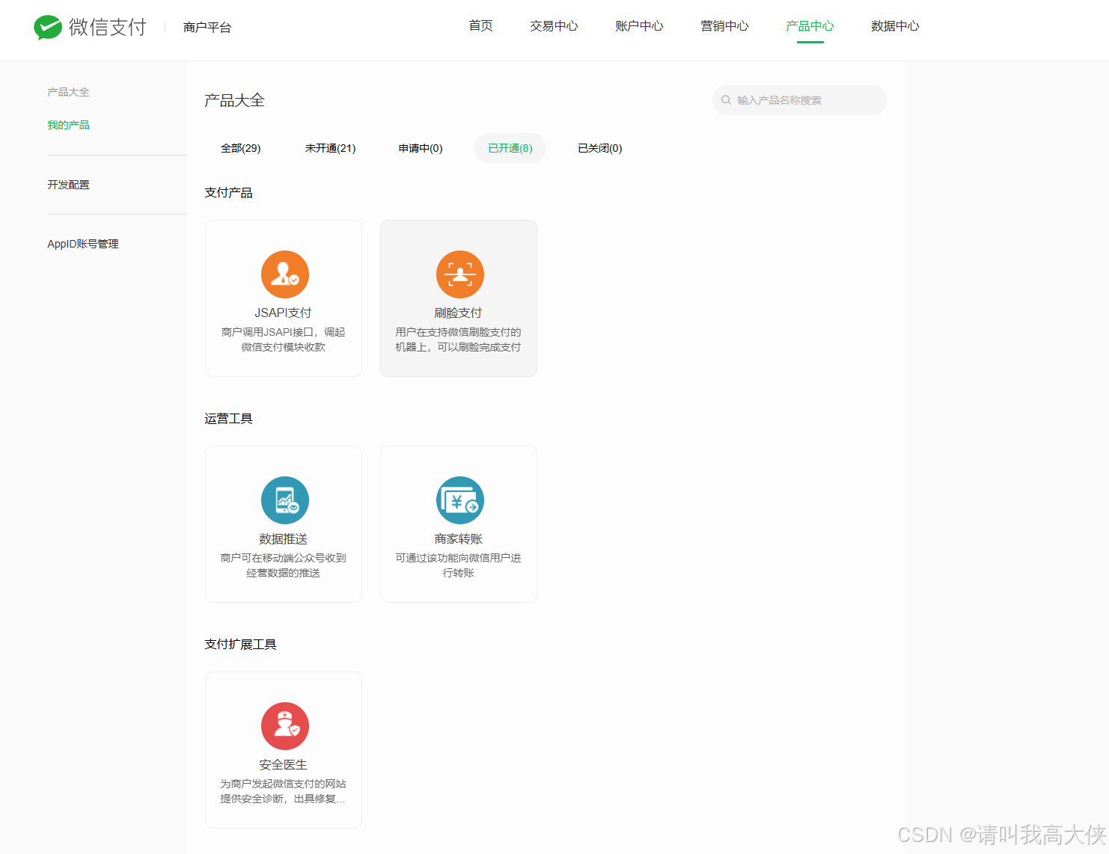This screenshot has width=1109, height=854.
Task: Switch to the 未开通(21) filter tab
Action: pos(330,148)
